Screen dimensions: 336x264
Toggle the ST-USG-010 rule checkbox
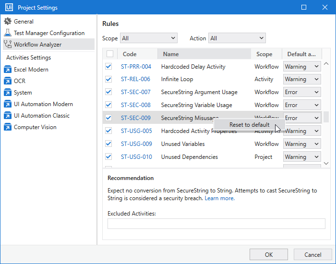click(x=108, y=156)
